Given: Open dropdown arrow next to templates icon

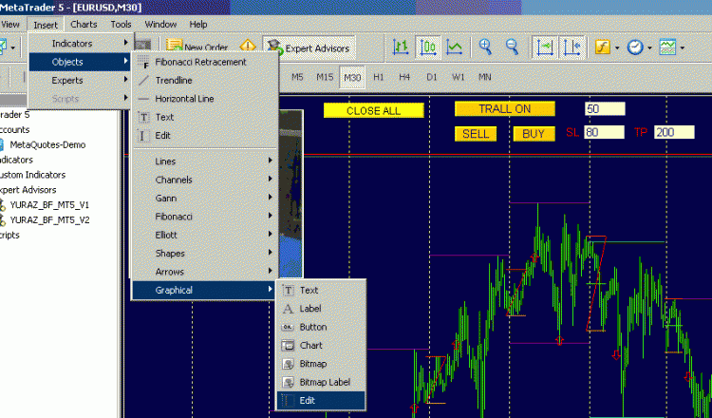Looking at the screenshot, I should coord(682,47).
